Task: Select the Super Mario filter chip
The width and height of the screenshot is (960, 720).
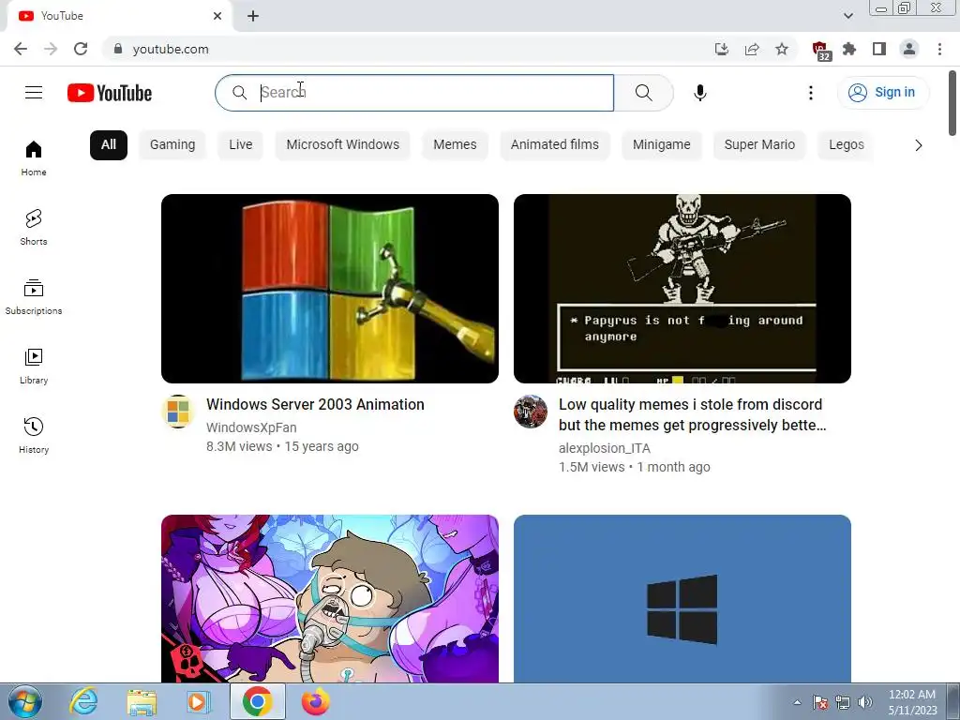Action: tap(759, 145)
